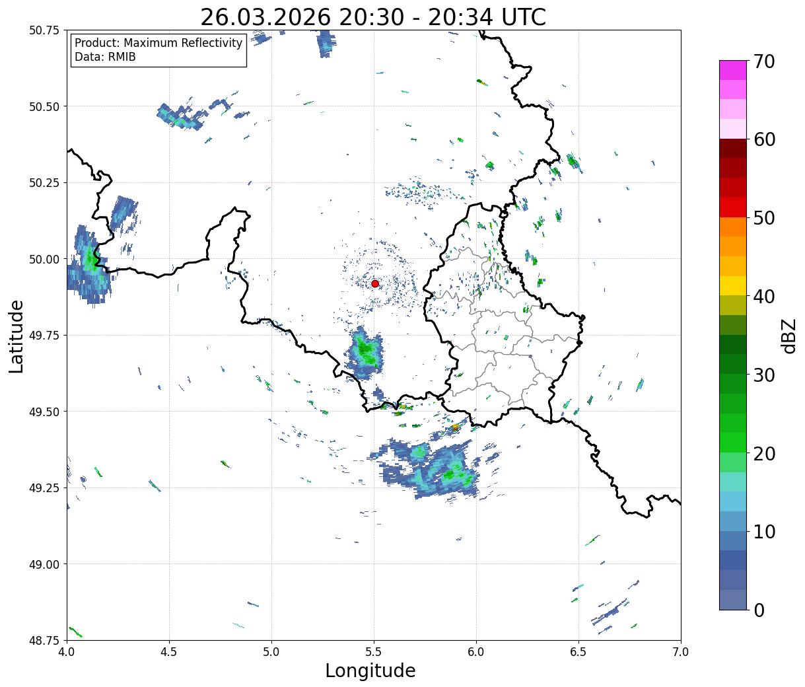805x687 pixels.
Task: Click the longitude tick label '4.0'
Action: [67, 651]
